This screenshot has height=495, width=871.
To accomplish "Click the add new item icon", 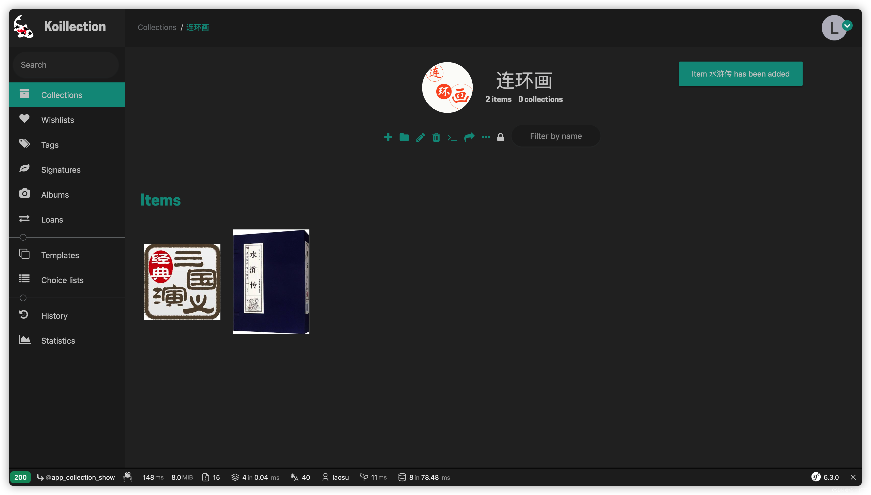I will tap(388, 137).
